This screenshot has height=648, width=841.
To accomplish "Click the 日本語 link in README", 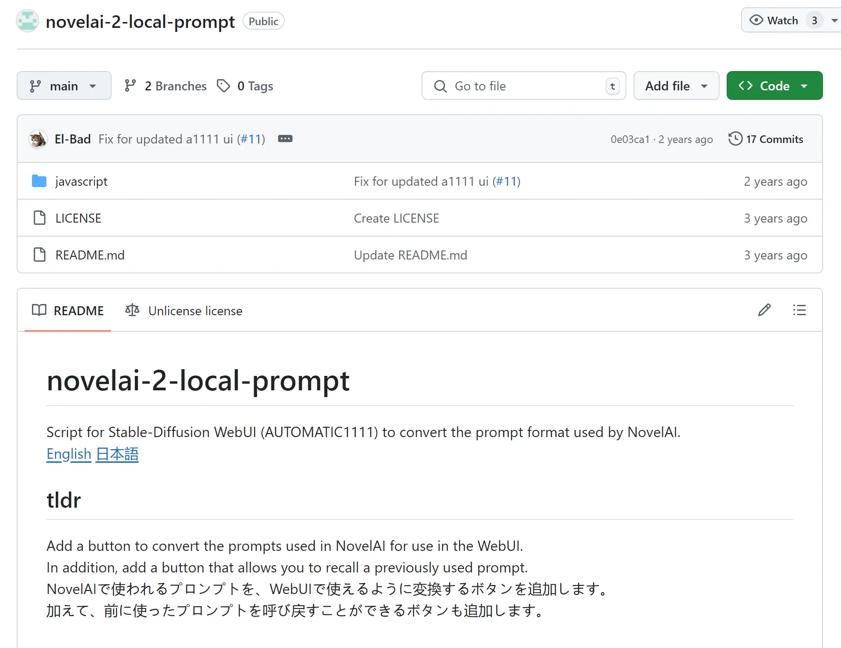I will (117, 454).
